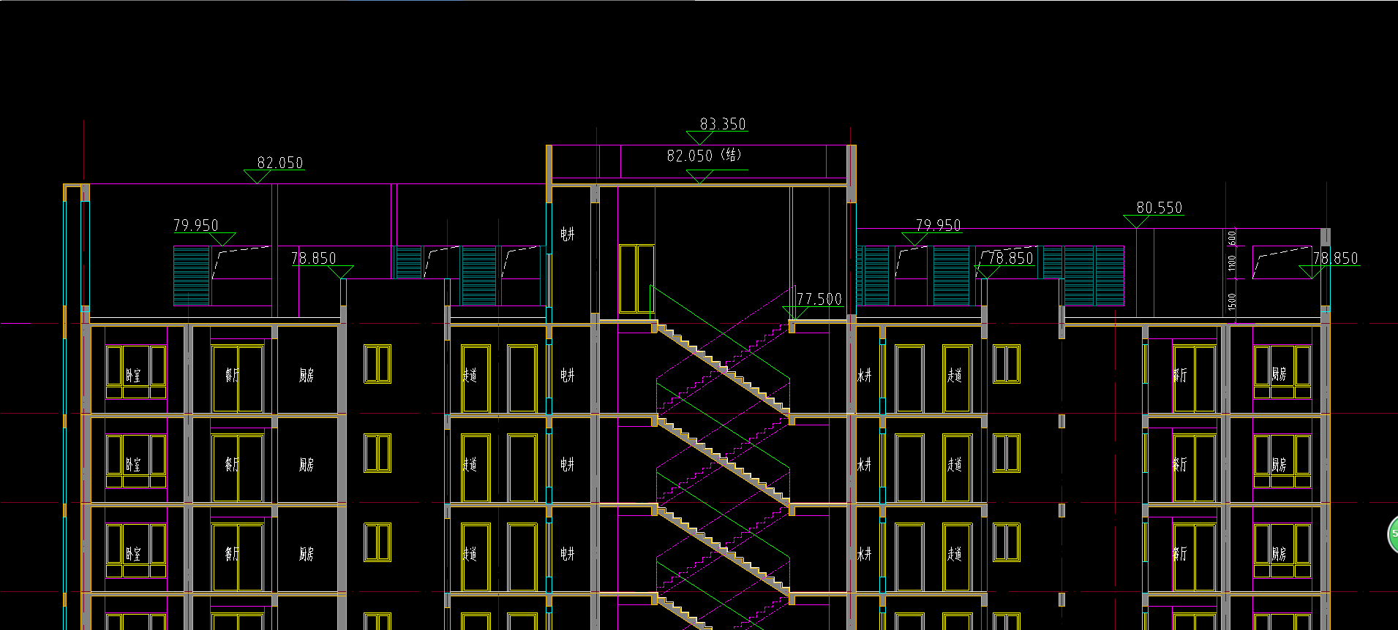Select the 77.500 stair landing elevation label
Screen dimensions: 1398x630
pos(819,299)
